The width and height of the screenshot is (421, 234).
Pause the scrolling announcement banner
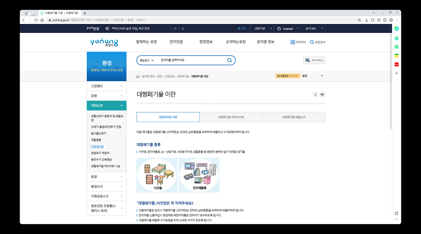175,28
